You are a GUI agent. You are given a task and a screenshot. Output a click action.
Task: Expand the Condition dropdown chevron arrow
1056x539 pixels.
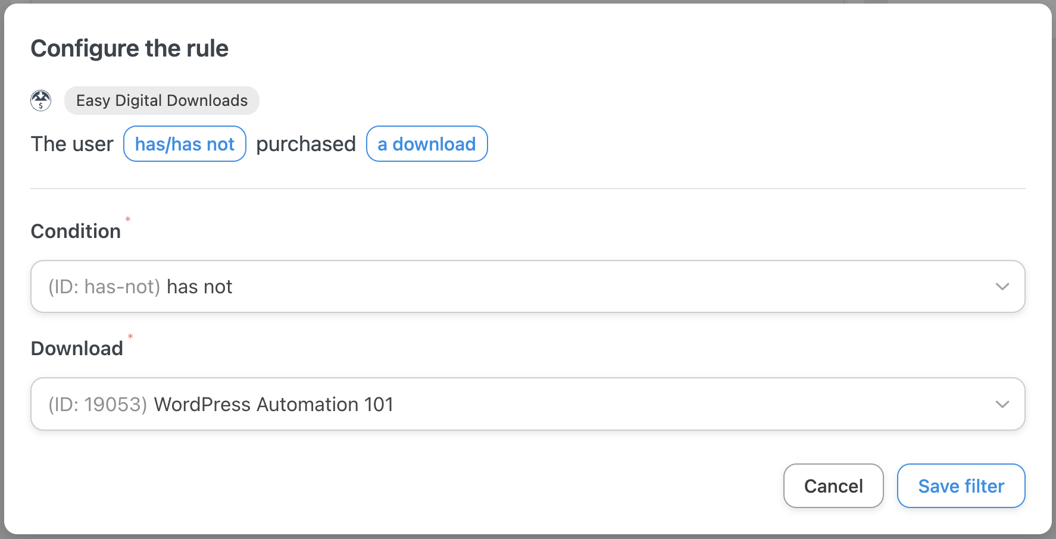point(1002,287)
